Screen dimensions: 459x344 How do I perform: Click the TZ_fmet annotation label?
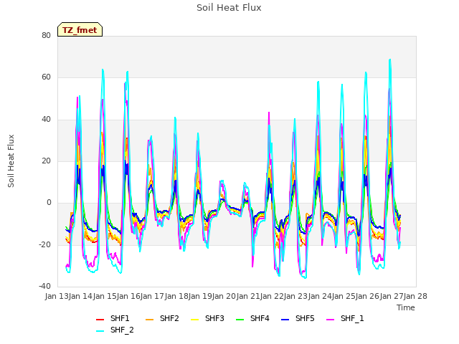click(x=80, y=30)
